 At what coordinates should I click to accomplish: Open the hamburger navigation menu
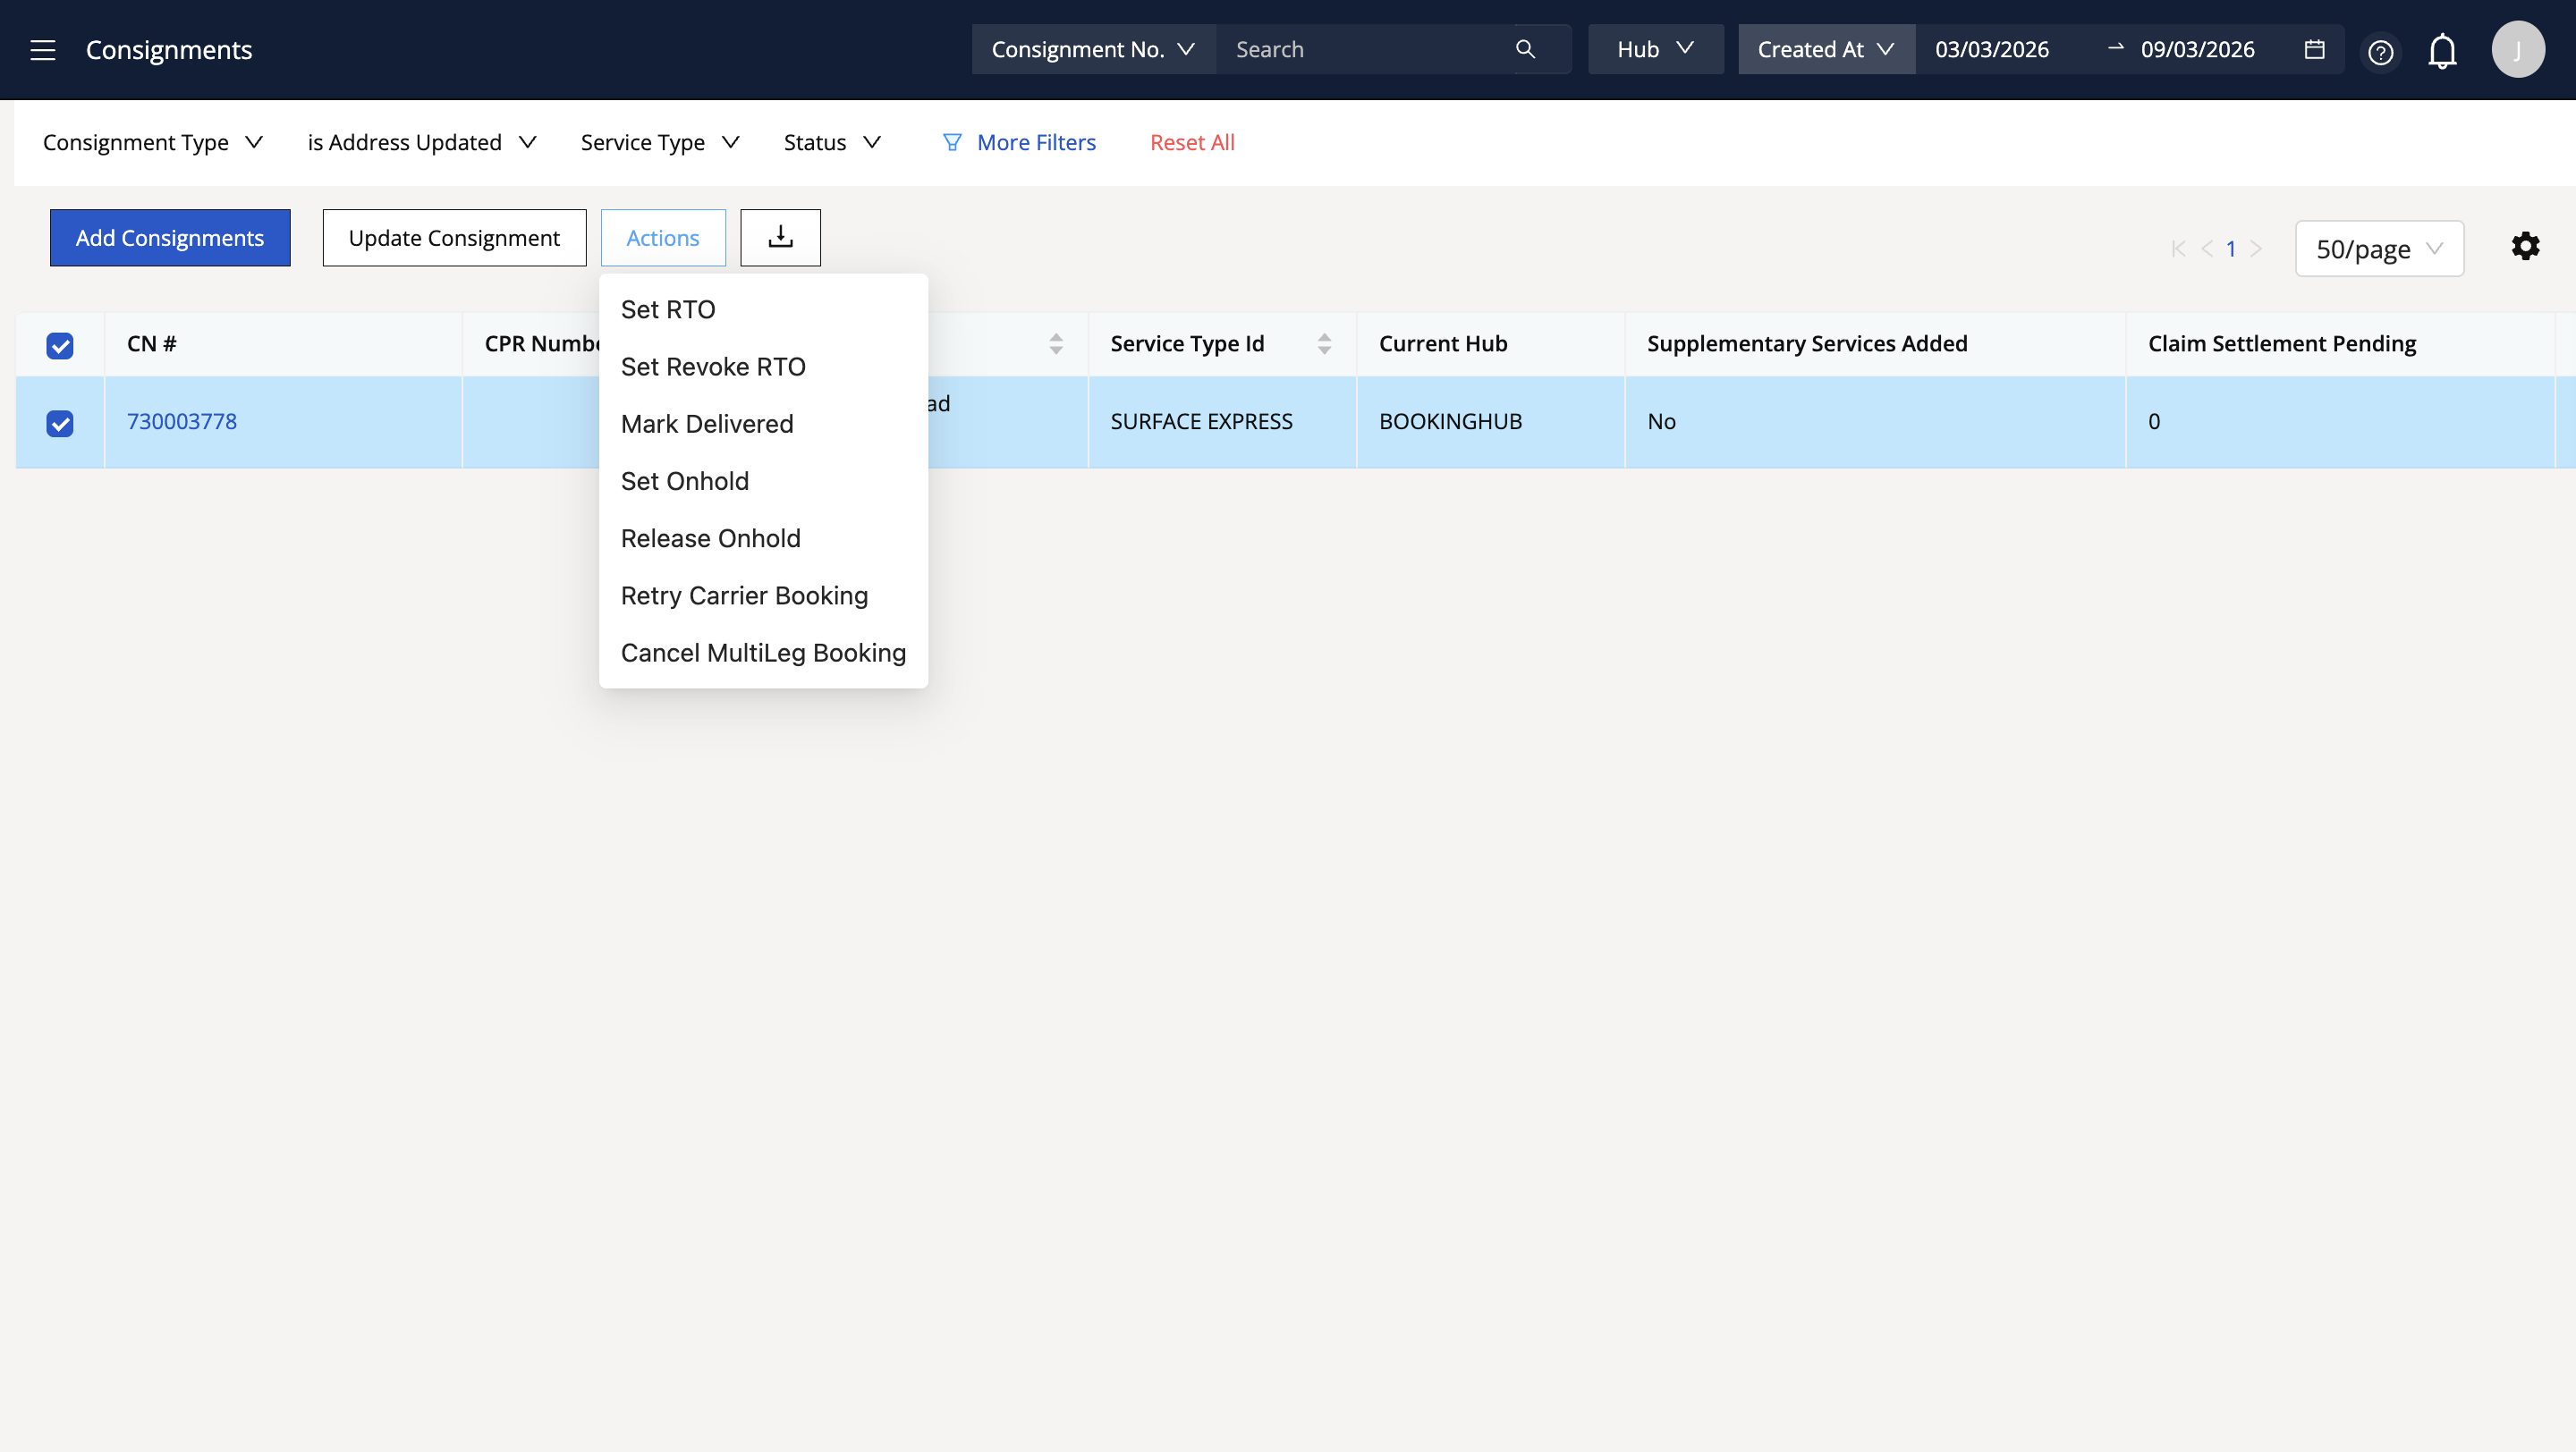tap(42, 50)
